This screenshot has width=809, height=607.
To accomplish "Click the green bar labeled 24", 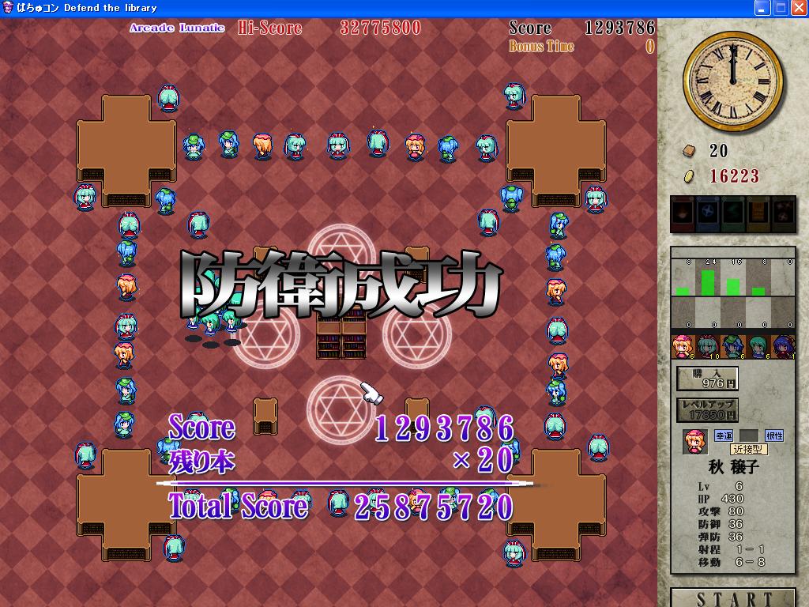I will (x=708, y=282).
